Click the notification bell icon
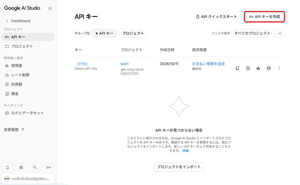The height and width of the screenshot is (185, 300). coord(7,167)
